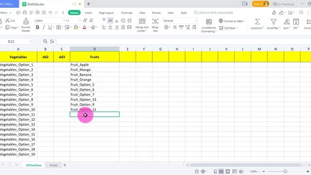Click Go Premium
The image size is (311, 175).
click(284, 4)
